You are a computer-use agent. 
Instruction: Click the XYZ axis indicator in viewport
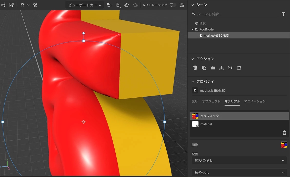[x=6, y=164]
